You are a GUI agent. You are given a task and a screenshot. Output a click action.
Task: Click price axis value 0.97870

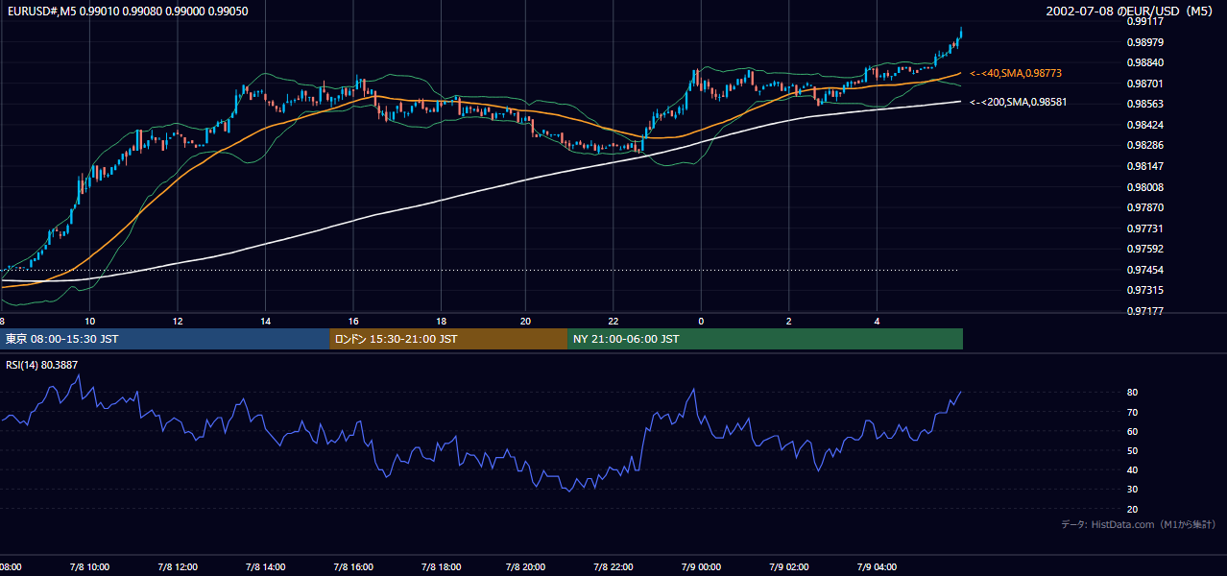point(1145,207)
